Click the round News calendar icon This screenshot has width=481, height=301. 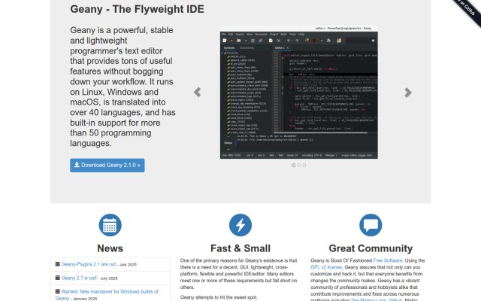coord(110,225)
